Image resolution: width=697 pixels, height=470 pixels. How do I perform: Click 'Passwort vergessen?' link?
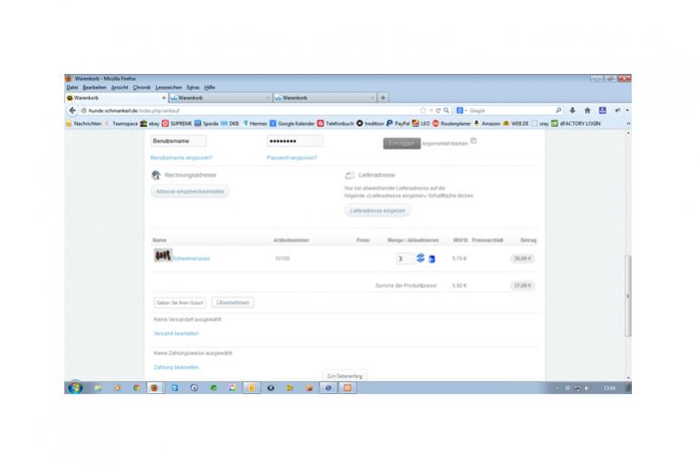[291, 158]
